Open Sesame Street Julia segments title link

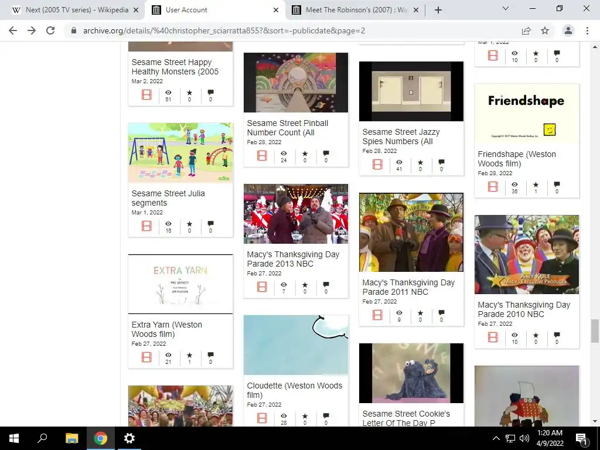point(168,198)
